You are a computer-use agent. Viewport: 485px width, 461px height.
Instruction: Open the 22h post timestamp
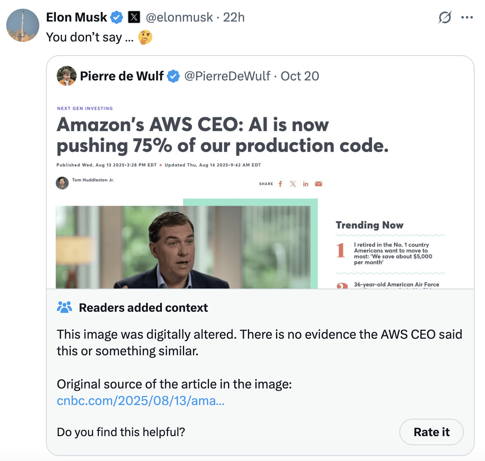(234, 17)
